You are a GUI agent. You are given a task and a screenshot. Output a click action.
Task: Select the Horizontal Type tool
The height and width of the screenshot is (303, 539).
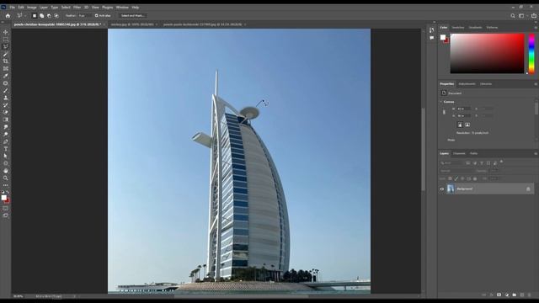tap(6, 149)
